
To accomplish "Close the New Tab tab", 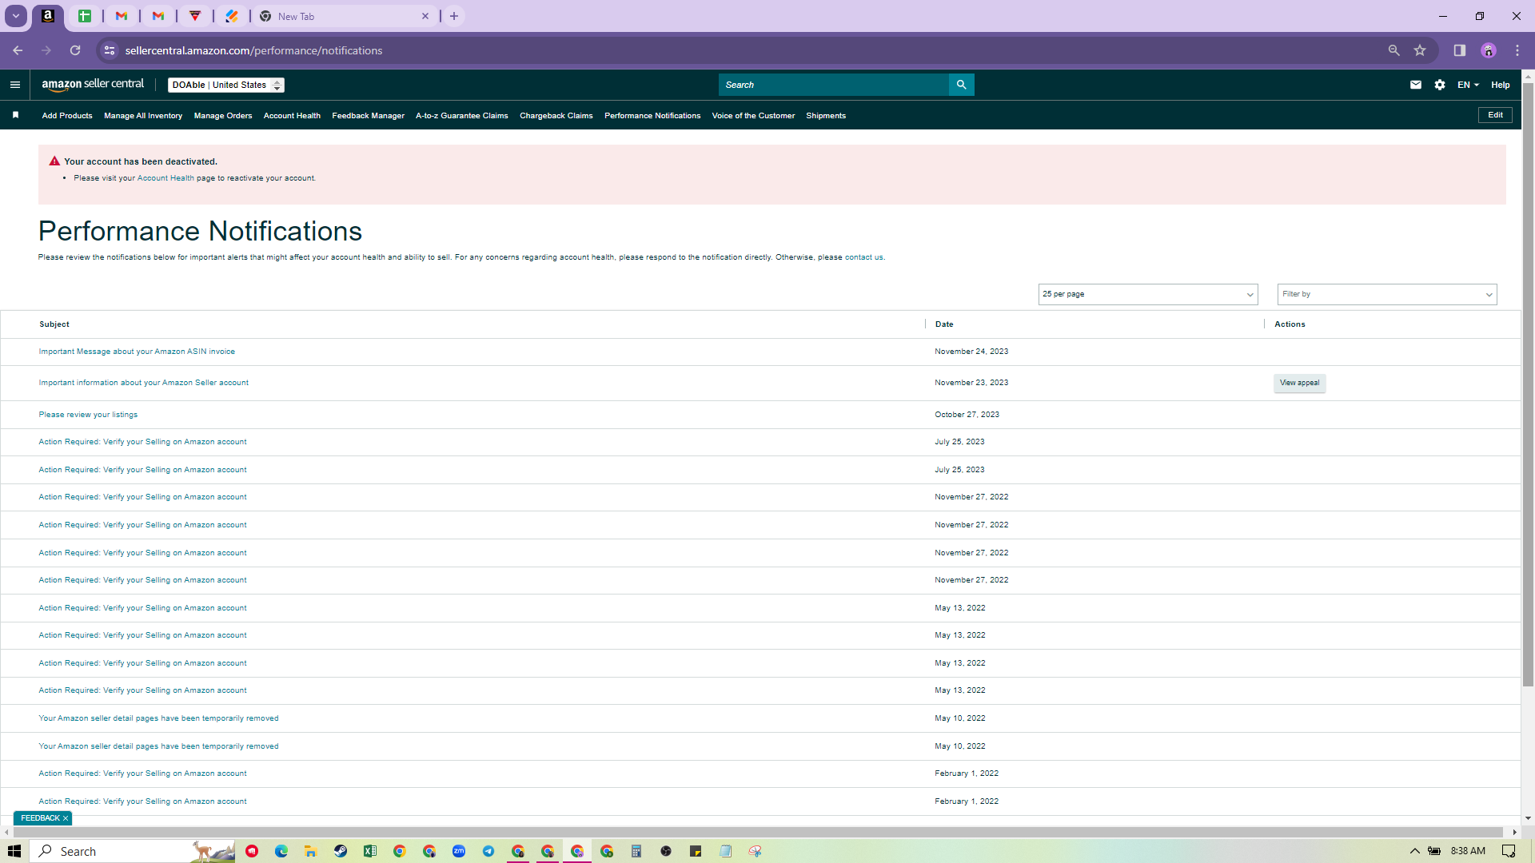I will click(425, 16).
